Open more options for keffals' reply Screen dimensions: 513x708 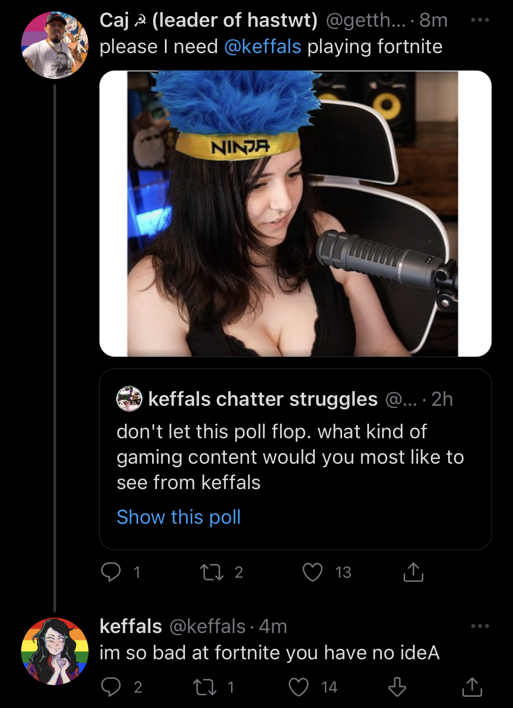(x=480, y=626)
